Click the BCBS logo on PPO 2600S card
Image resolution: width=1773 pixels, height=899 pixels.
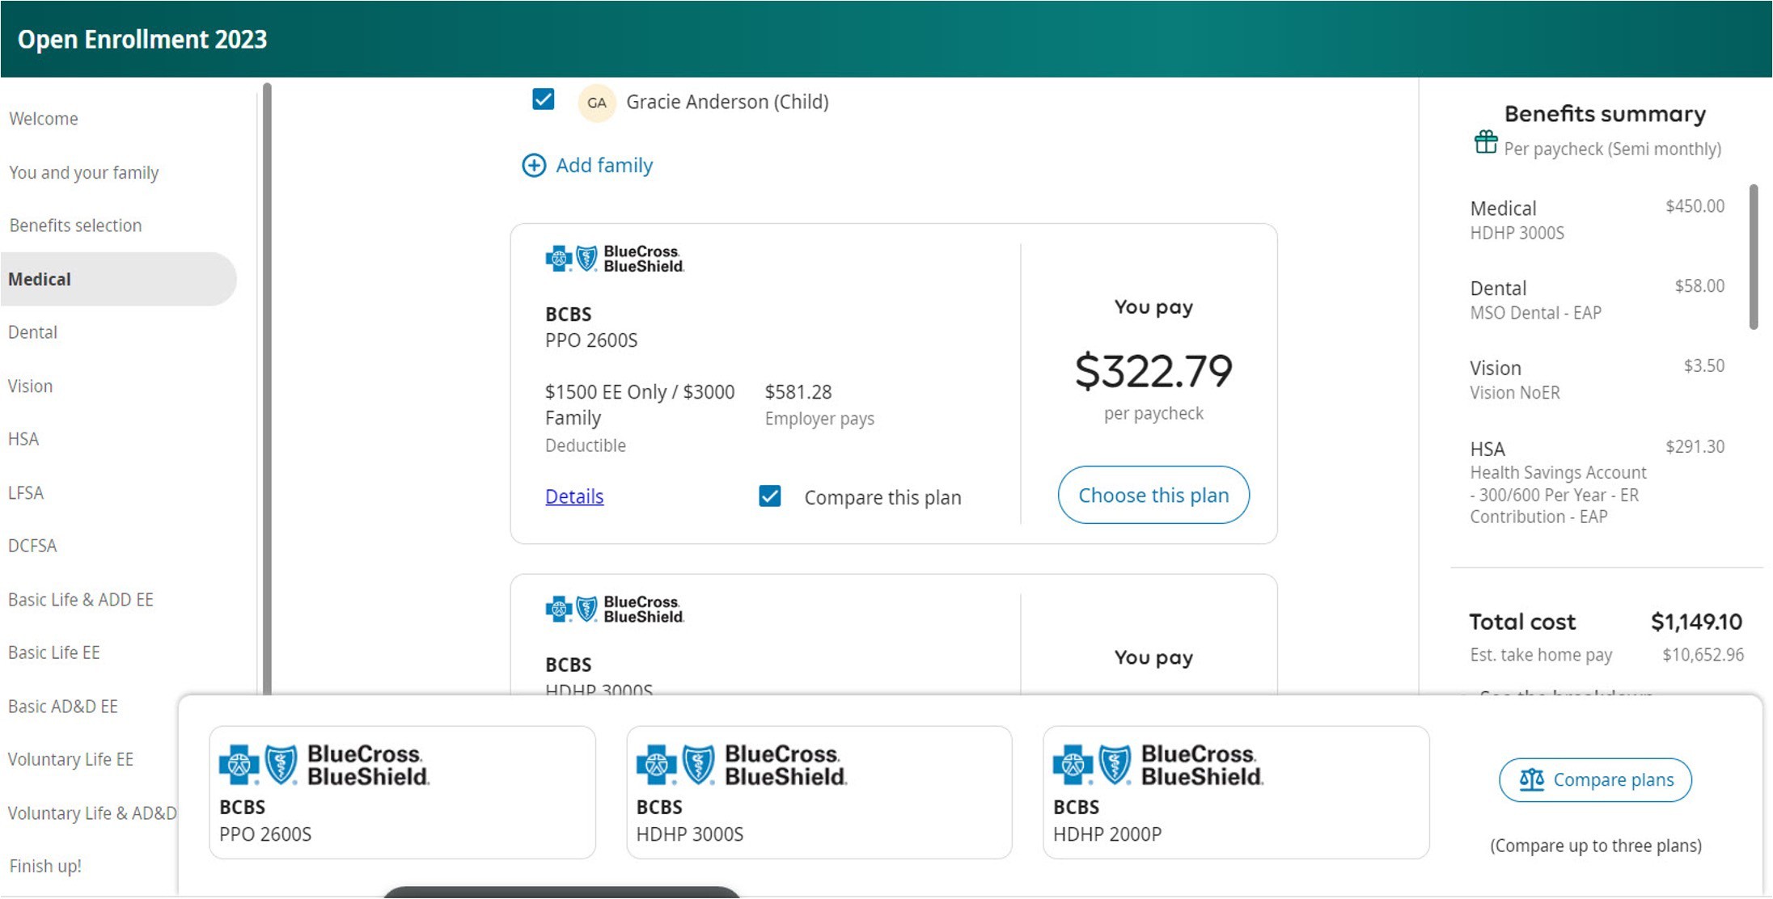615,257
